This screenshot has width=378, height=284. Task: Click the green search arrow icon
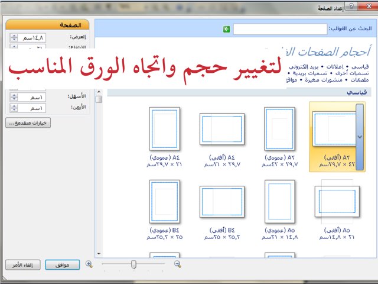coord(226,29)
